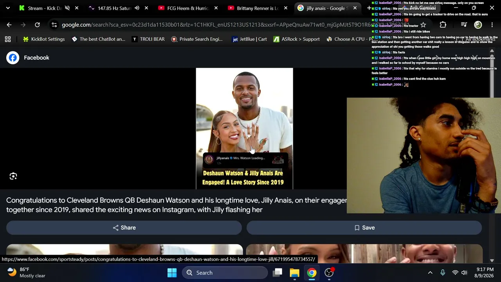Open the Wi-Fi network tray icon
Screen dimensions: 501x282
click(x=455, y=273)
